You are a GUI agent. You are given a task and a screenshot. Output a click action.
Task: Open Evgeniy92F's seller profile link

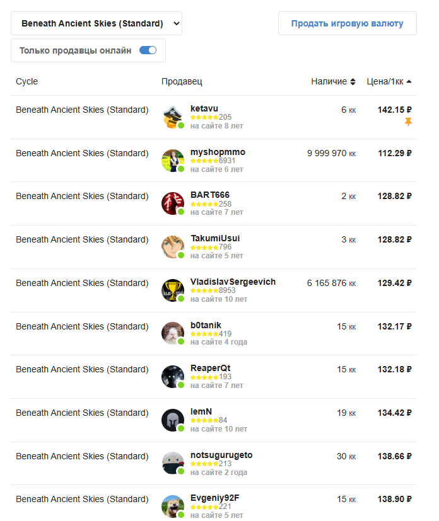pyautogui.click(x=215, y=498)
